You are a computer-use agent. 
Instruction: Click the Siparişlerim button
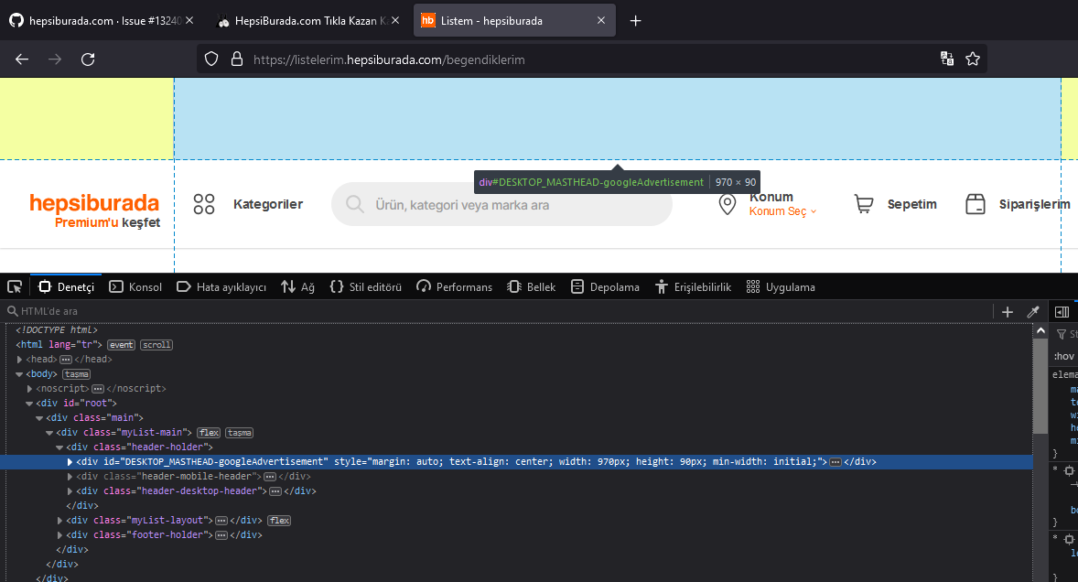pos(1016,203)
